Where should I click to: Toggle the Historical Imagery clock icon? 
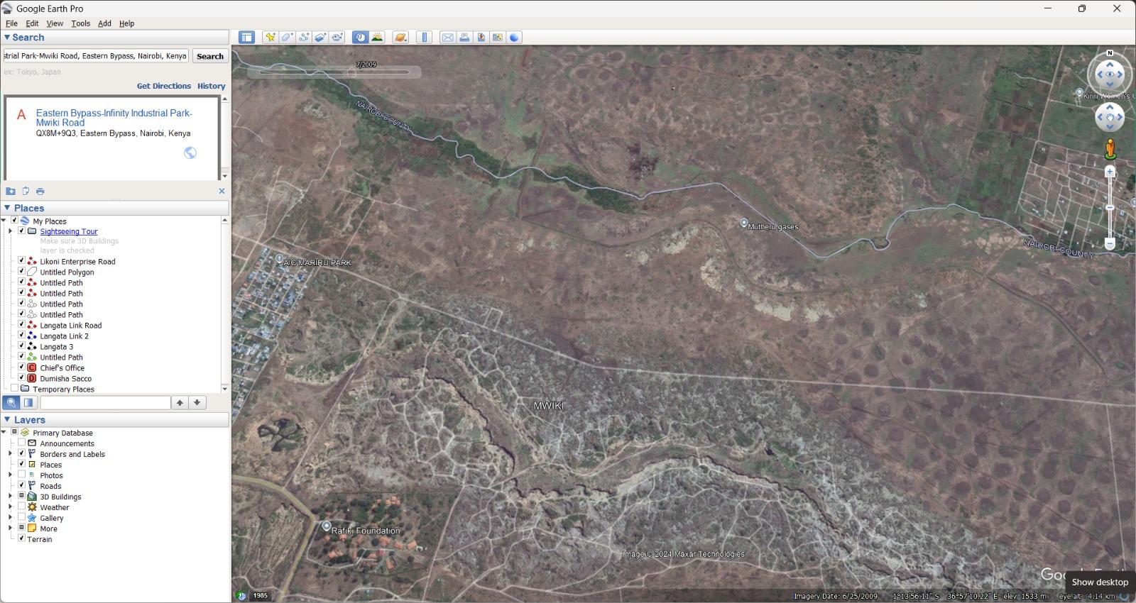(x=361, y=38)
